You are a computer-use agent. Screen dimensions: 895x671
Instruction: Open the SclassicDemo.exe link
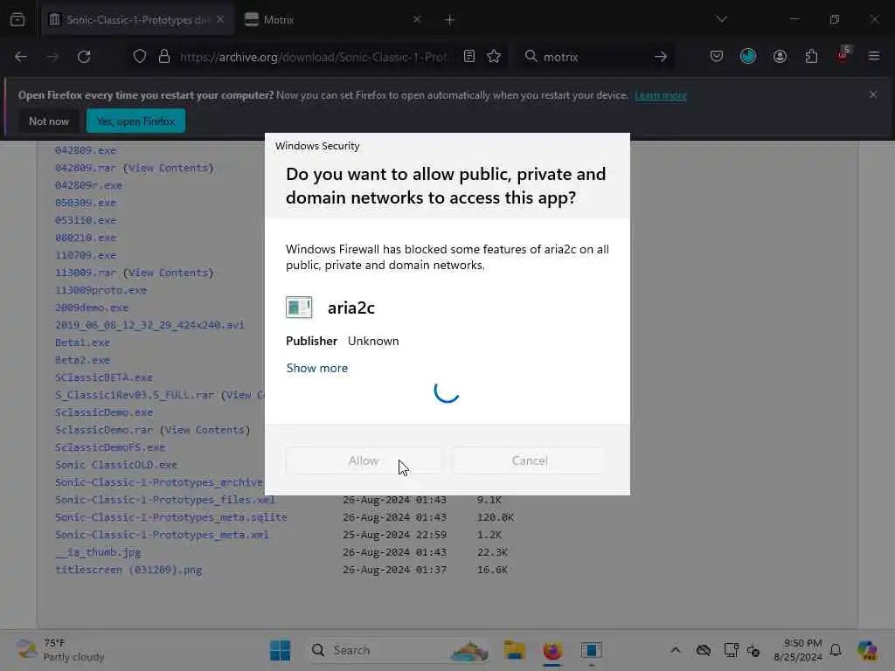click(104, 412)
